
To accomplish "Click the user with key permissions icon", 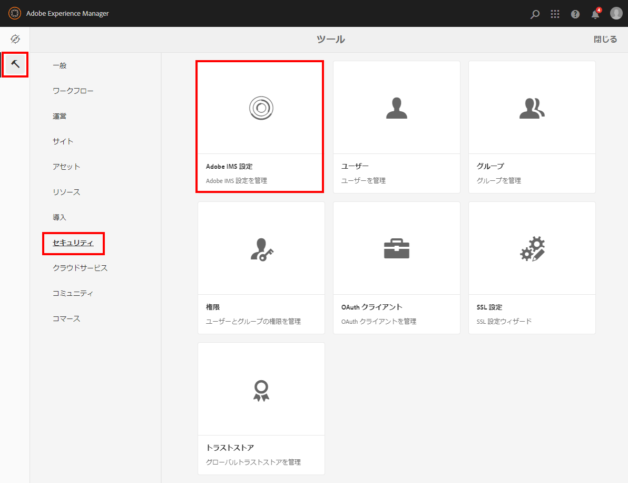I will tap(262, 249).
